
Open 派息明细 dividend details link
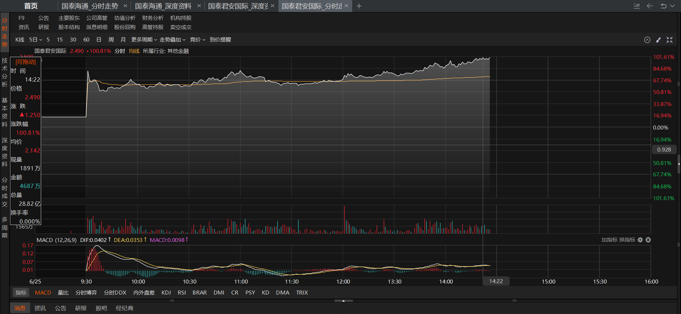pyautogui.click(x=97, y=27)
